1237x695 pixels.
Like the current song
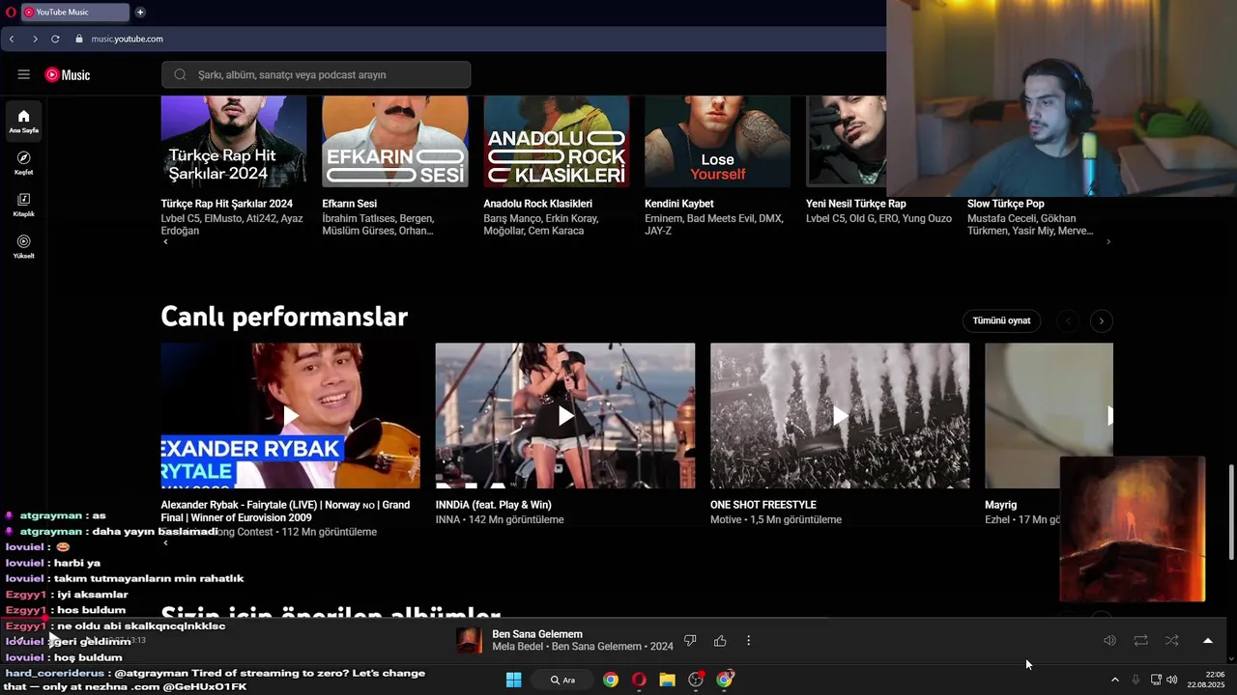pyautogui.click(x=720, y=640)
